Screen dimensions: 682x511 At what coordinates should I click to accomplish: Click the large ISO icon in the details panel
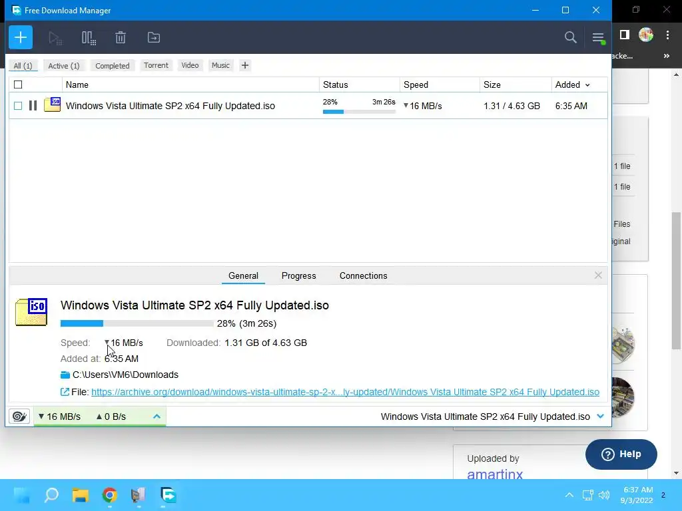click(31, 312)
